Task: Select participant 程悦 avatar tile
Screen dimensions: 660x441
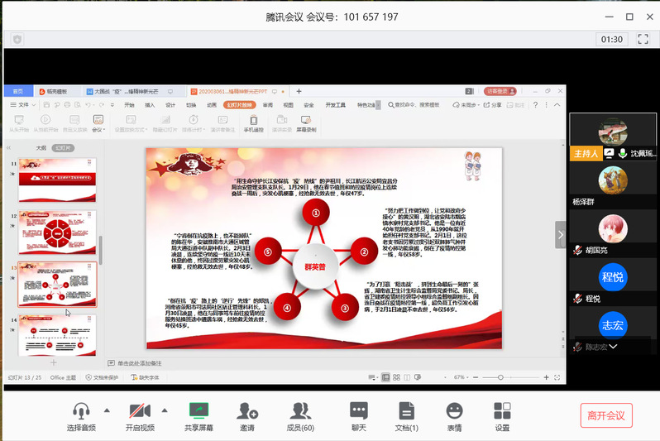Action: pos(612,278)
